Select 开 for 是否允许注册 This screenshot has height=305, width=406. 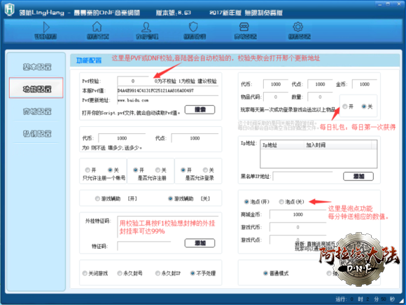(x=135, y=170)
